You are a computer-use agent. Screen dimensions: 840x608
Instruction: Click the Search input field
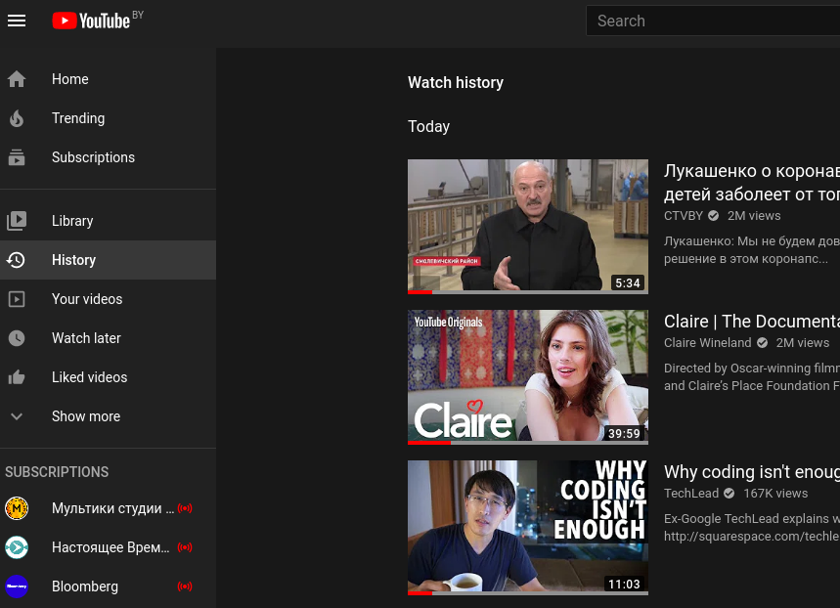tap(713, 21)
